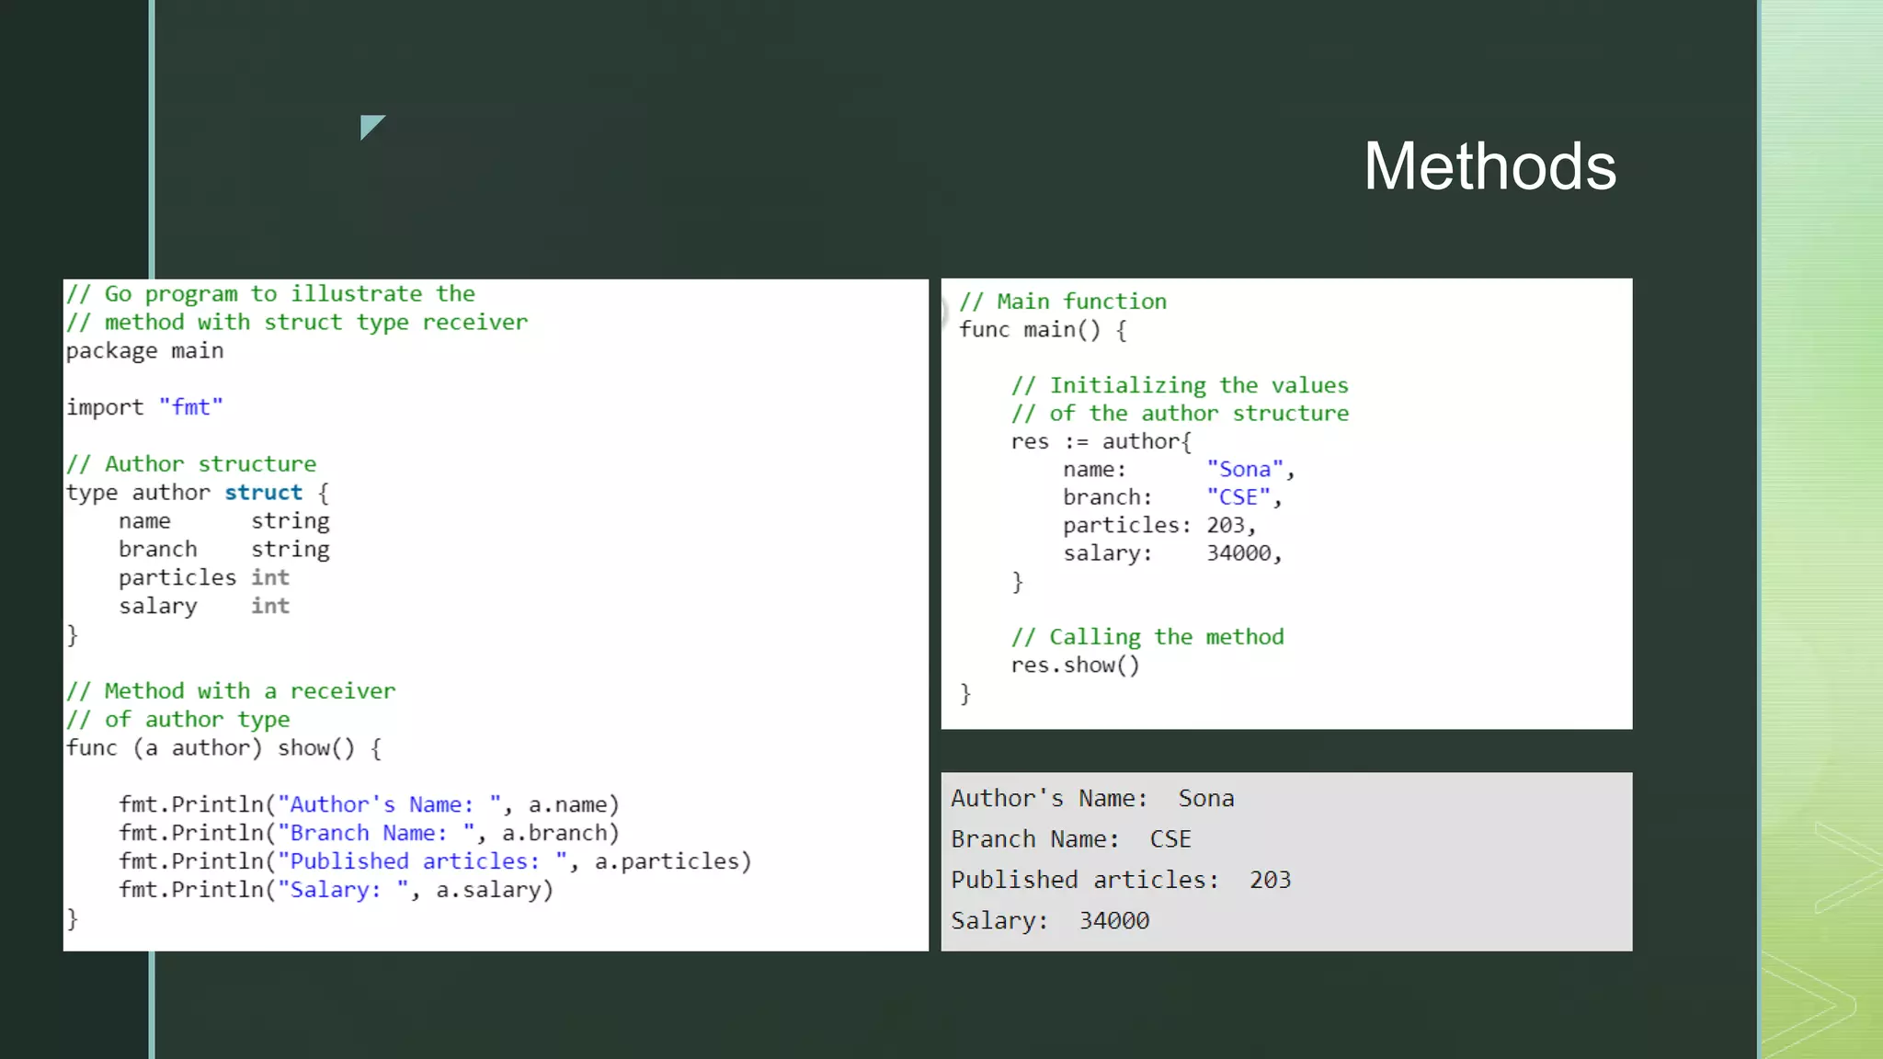1883x1059 pixels.
Task: Click output line 'Branch Name: CSE'
Action: (x=1071, y=839)
